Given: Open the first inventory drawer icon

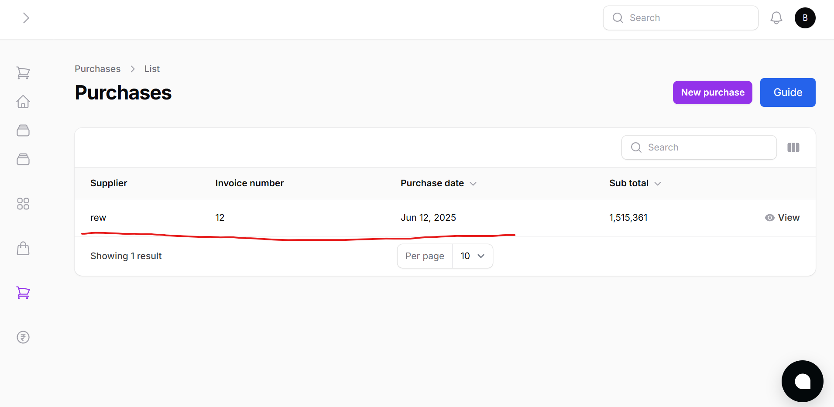Looking at the screenshot, I should (x=23, y=130).
